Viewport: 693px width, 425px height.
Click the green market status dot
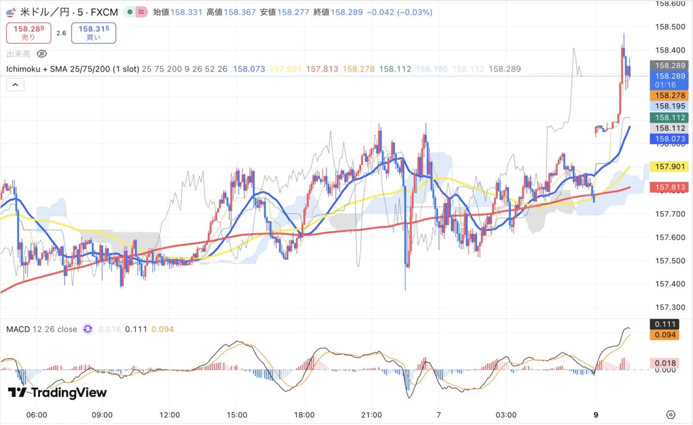click(x=130, y=12)
